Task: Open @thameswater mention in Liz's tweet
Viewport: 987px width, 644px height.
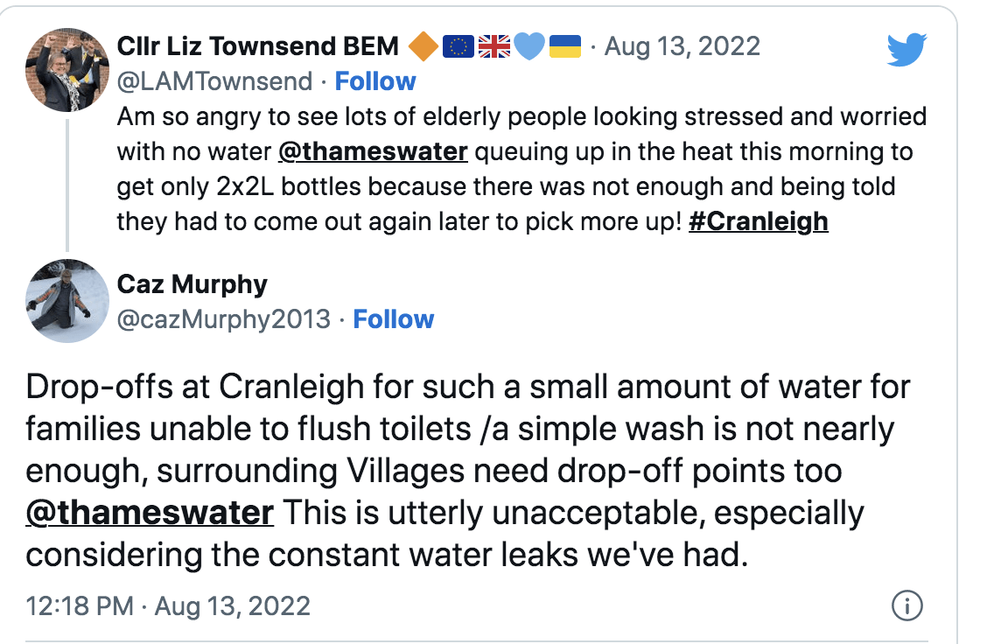Action: coord(373,151)
